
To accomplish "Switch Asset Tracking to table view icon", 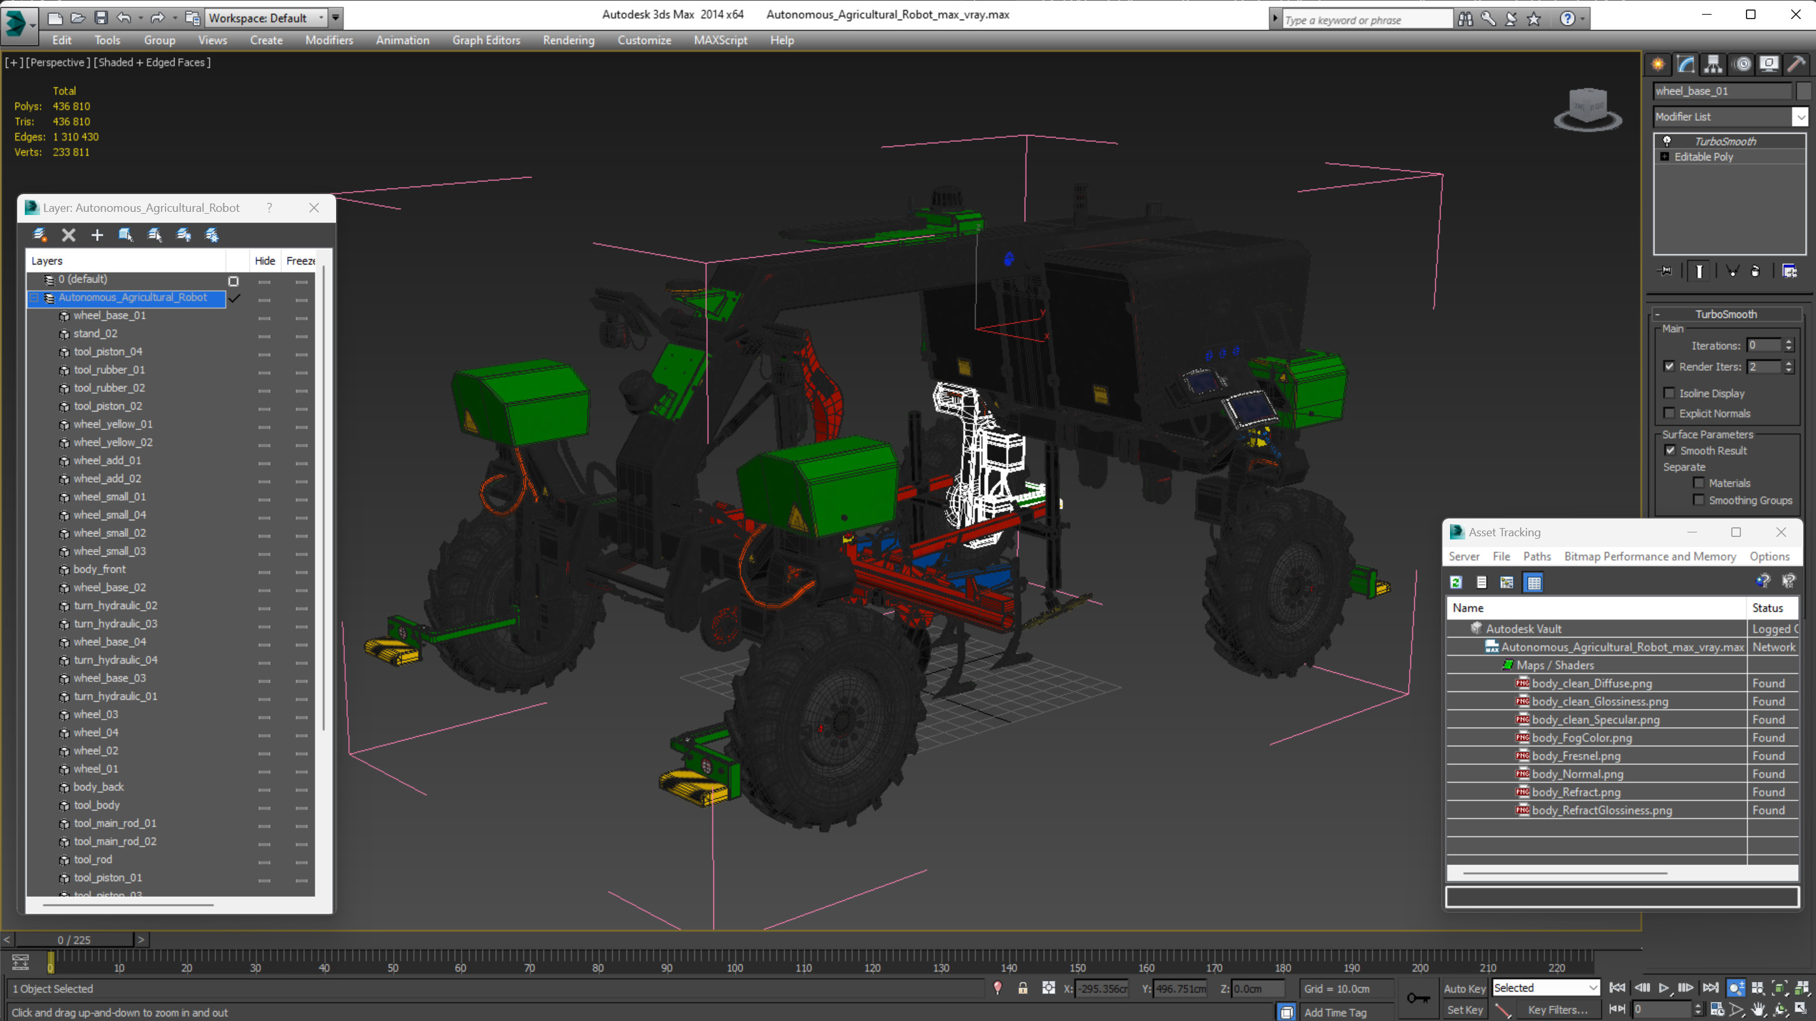I will click(x=1533, y=582).
